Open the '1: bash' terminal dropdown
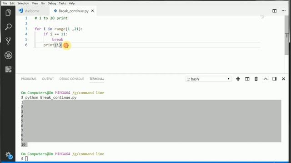Screen dimensions: 291x163 pyautogui.click(x=208, y=79)
